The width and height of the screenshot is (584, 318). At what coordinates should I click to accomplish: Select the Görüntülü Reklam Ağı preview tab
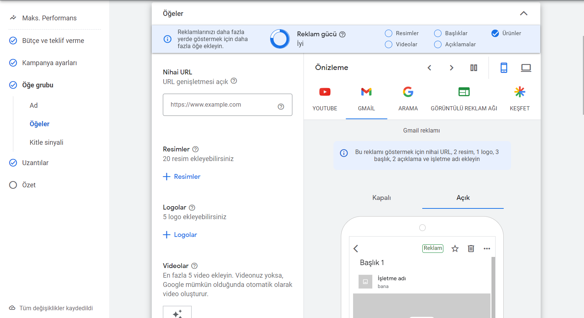click(464, 99)
